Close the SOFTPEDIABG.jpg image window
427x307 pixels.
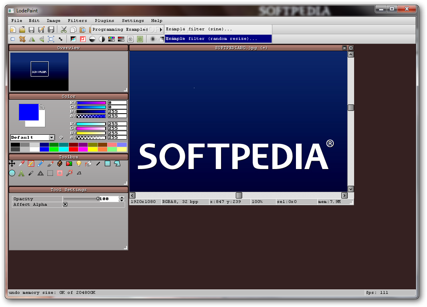tap(351, 48)
